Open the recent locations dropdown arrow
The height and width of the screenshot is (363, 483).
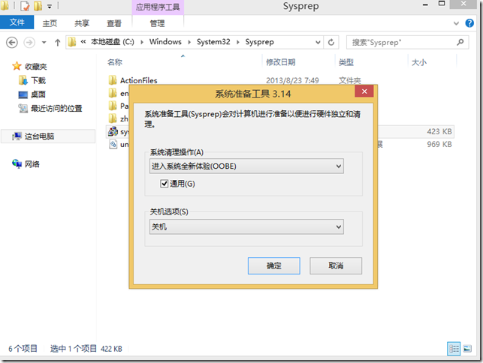[44, 43]
